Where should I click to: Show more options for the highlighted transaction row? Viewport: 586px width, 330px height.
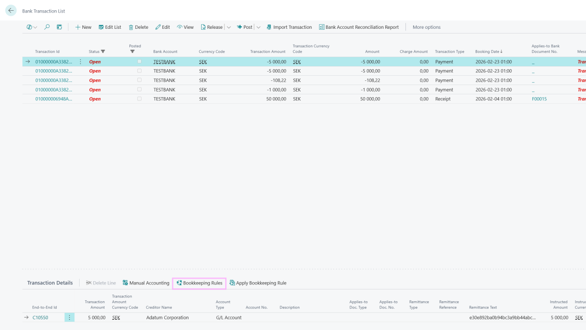click(x=81, y=62)
